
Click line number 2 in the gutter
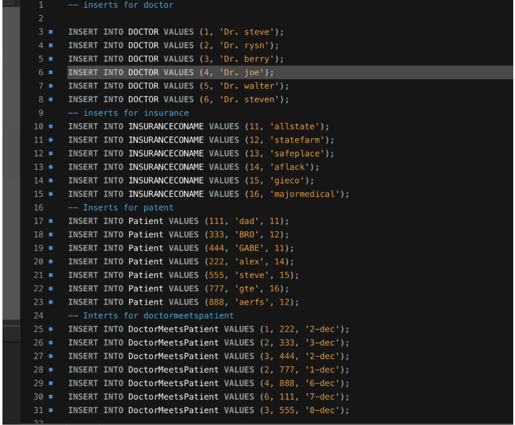[41, 18]
